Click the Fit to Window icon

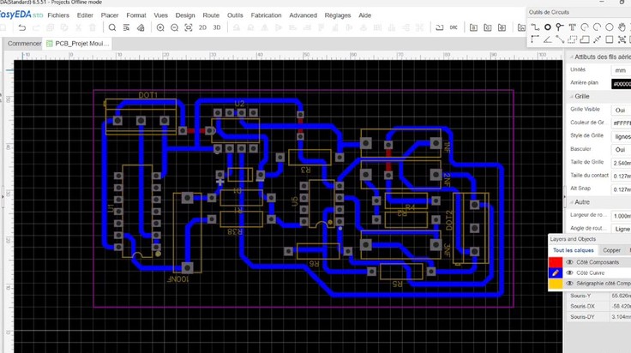coord(189,27)
